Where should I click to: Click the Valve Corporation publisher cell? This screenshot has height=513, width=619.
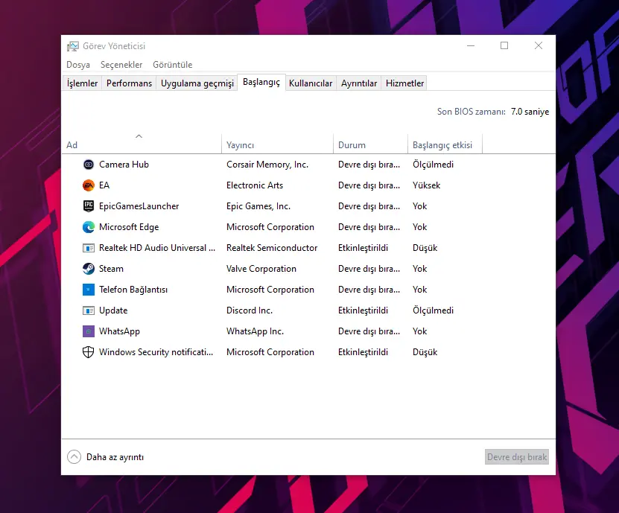pyautogui.click(x=261, y=269)
